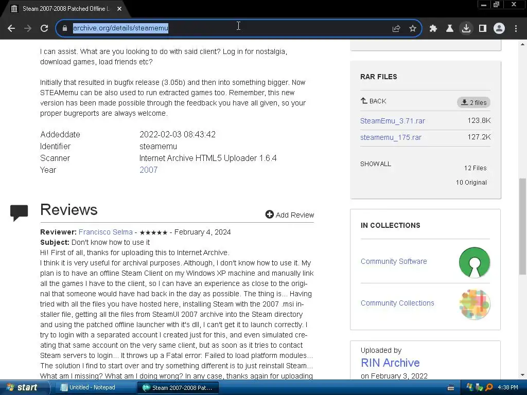This screenshot has width=527, height=395.
Task: Open browser extensions puzzle icon
Action: (433, 29)
